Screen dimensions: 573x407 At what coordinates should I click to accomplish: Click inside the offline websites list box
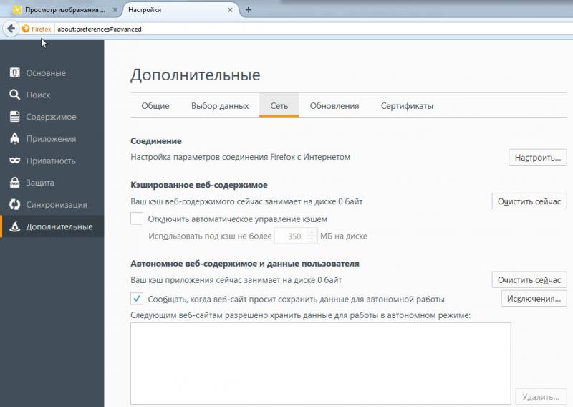pos(320,363)
